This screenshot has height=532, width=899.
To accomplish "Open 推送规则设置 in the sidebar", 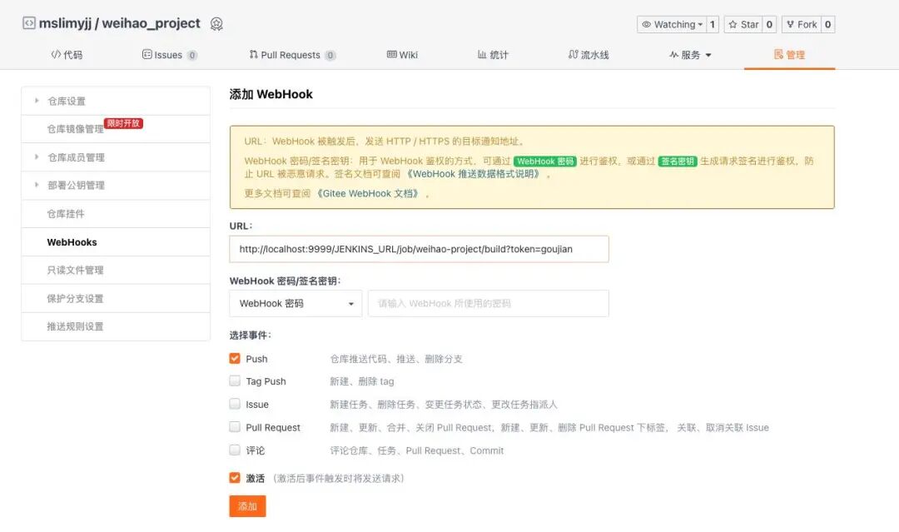I will pyautogui.click(x=75, y=326).
